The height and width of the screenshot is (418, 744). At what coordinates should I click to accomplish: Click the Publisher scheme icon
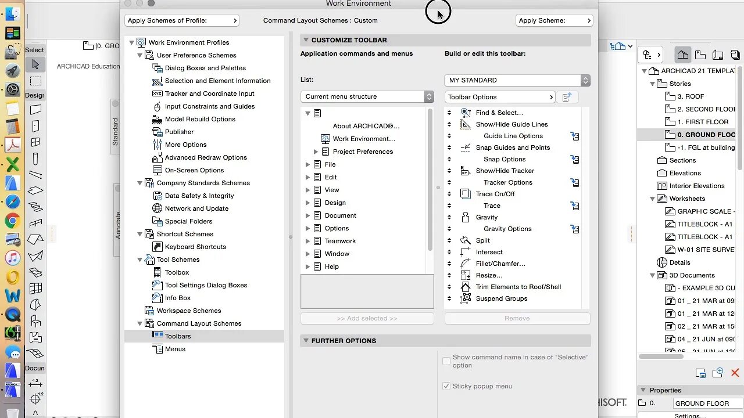[x=157, y=132]
